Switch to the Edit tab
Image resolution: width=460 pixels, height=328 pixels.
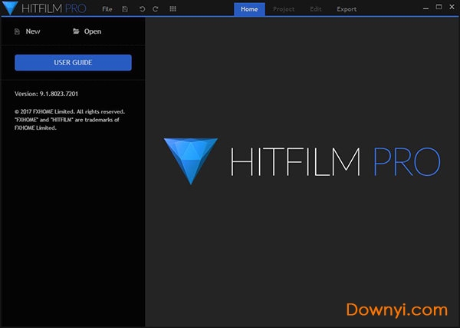(316, 9)
